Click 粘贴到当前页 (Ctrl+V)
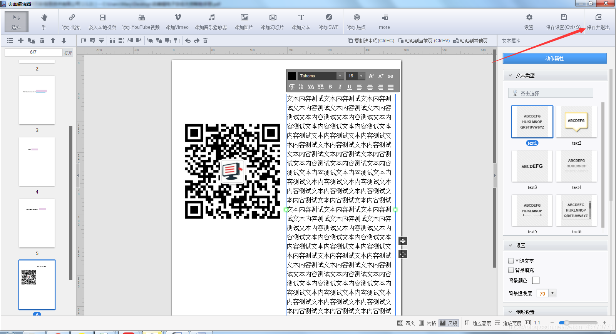The image size is (616, 334). (x=424, y=40)
